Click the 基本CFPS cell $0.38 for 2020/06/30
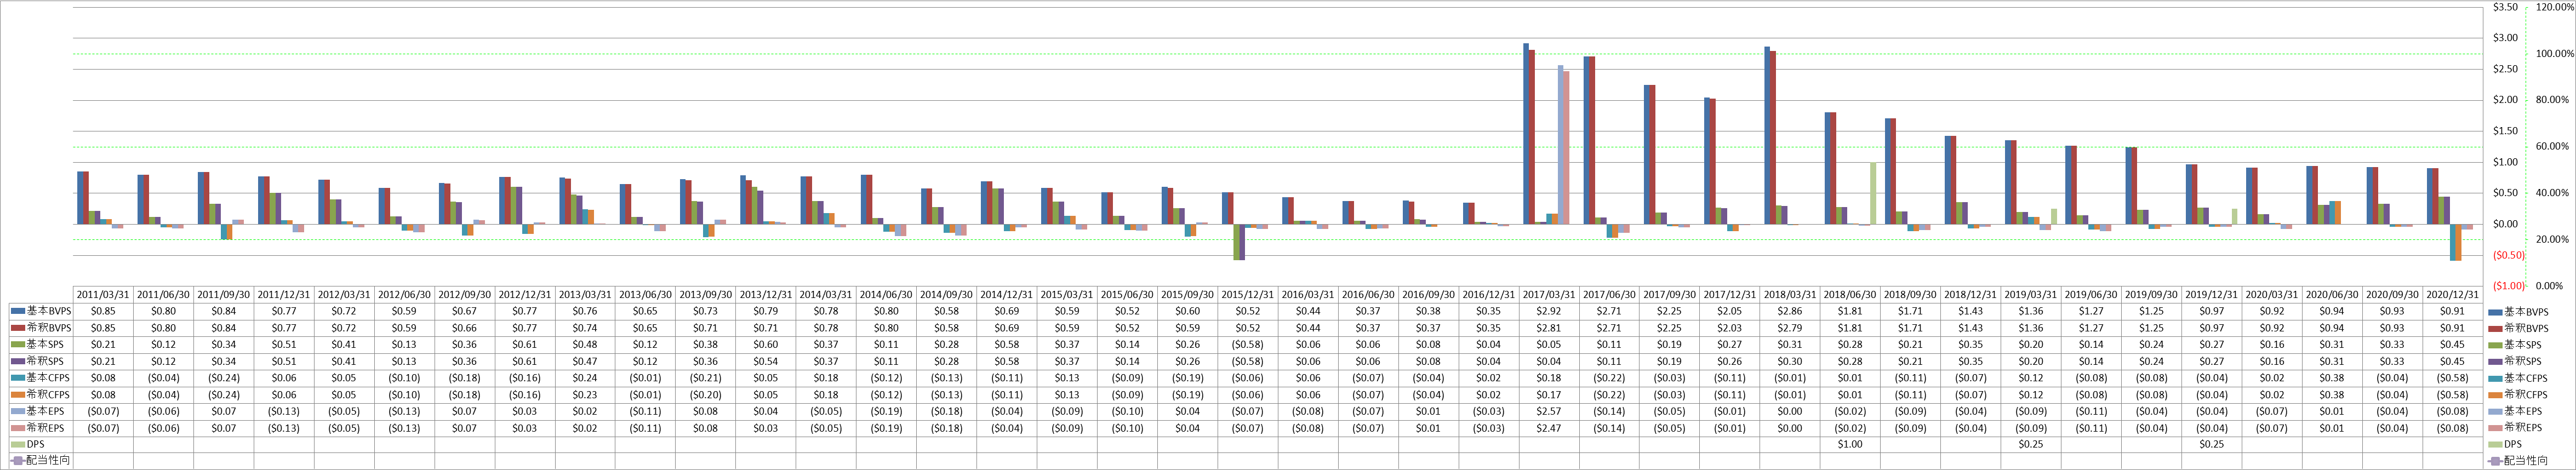 tap(2332, 378)
